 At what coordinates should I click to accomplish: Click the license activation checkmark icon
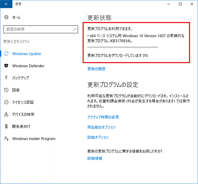tap(6, 102)
